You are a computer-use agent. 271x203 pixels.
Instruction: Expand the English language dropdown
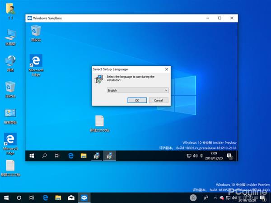point(138,91)
